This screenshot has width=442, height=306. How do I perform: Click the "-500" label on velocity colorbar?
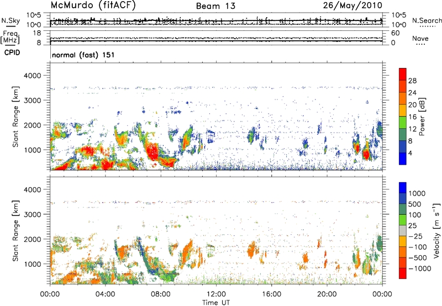tap(417, 258)
